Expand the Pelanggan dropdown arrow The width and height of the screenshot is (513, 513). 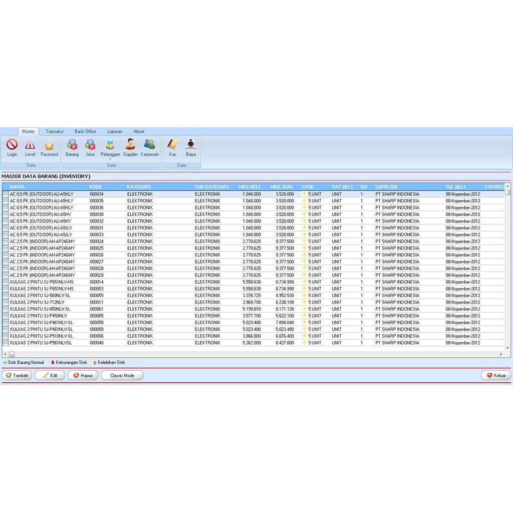(110, 159)
